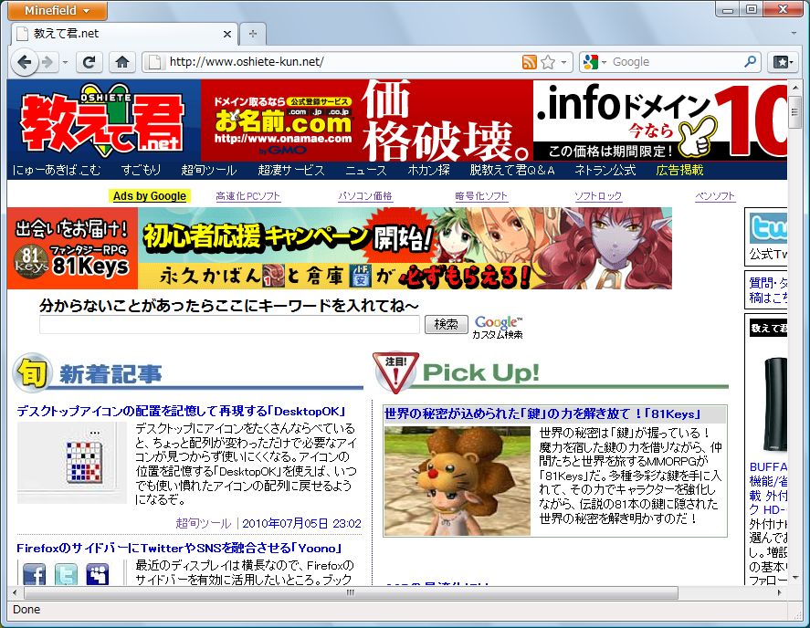
Task: Open the 超旬ツール nav menu item
Action: [209, 170]
